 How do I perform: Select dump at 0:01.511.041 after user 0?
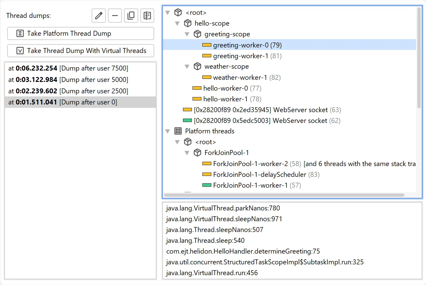80,102
